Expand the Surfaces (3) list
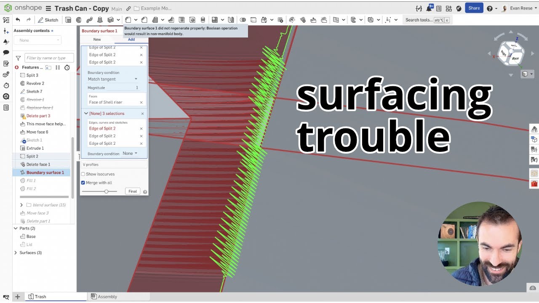The height and width of the screenshot is (303, 539). click(16, 253)
